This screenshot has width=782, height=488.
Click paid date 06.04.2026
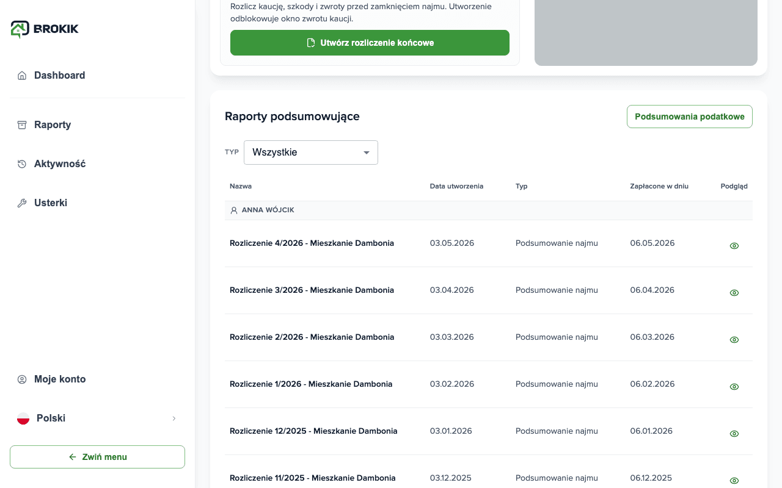[652, 290]
